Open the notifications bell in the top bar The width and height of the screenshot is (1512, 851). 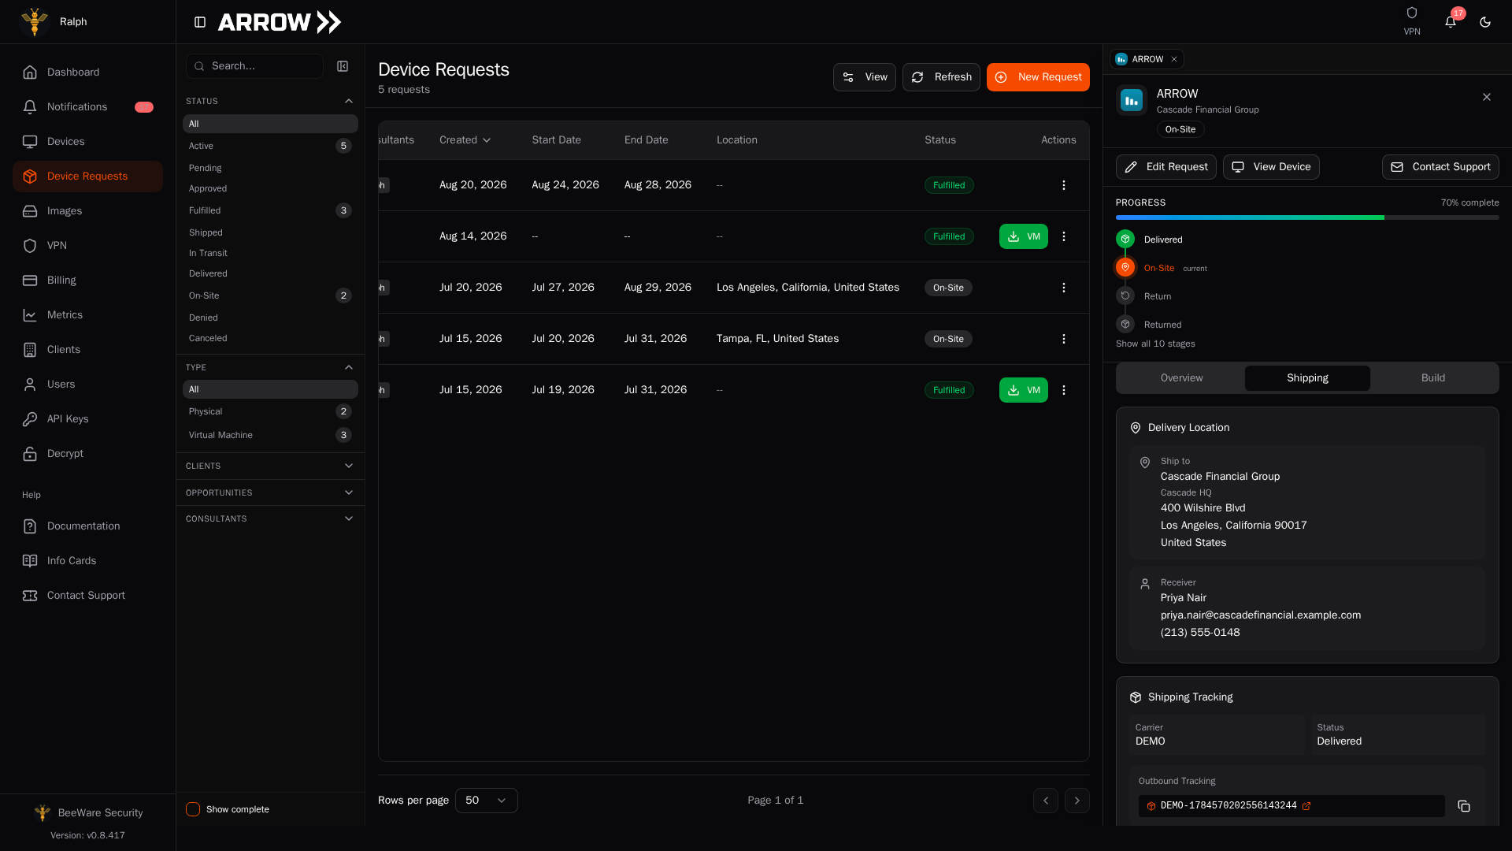coord(1450,22)
